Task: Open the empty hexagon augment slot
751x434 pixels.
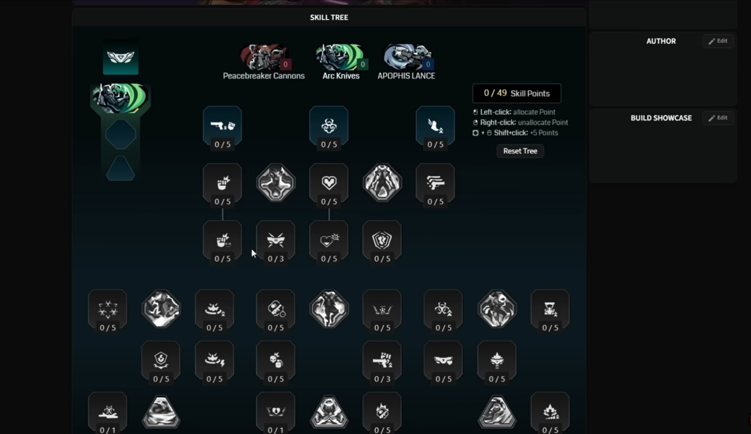Action: (120, 134)
